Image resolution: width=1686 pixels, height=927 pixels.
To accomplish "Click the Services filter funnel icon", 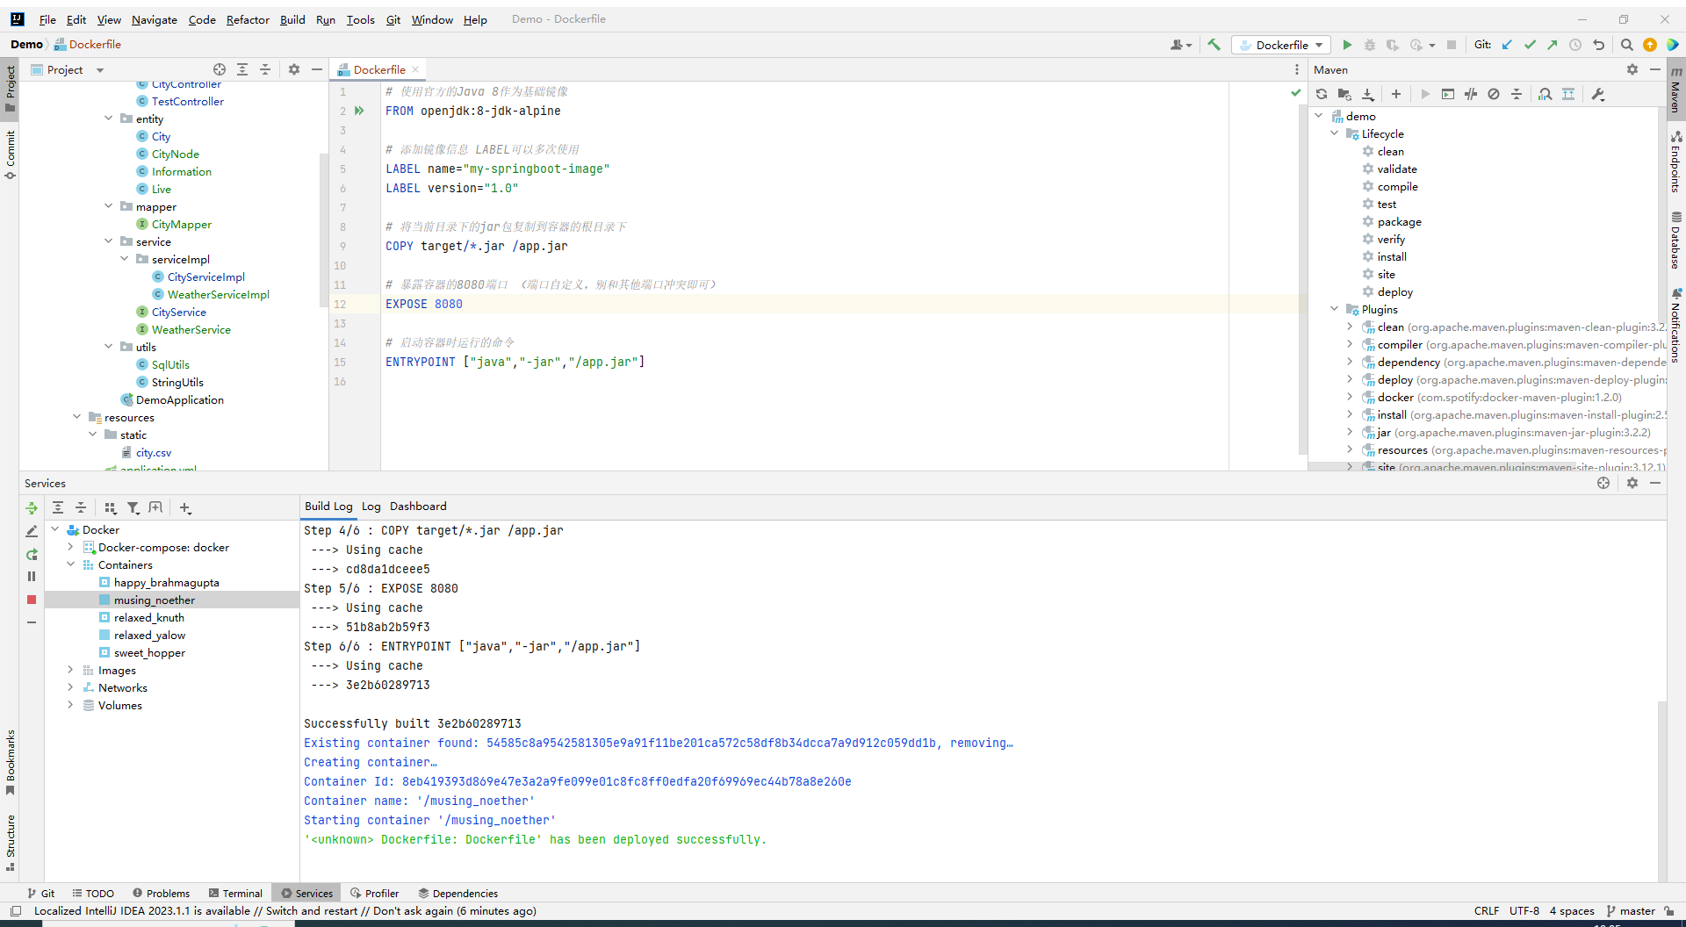I will coord(133,507).
